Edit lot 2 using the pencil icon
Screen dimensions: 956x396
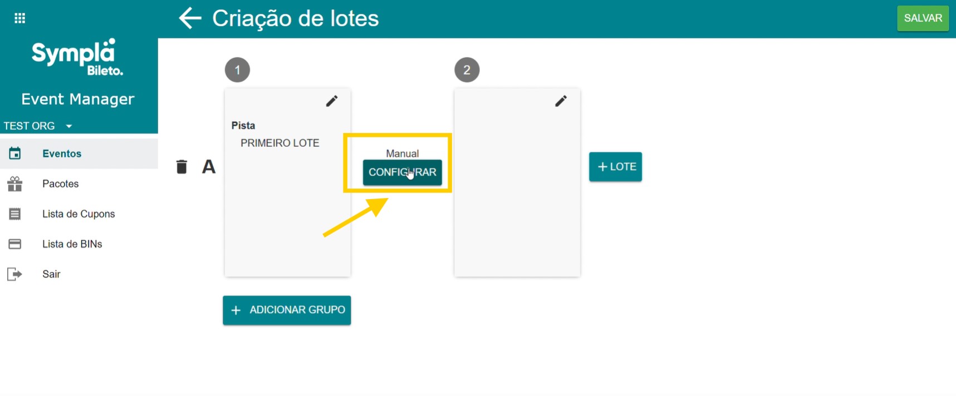tap(561, 101)
